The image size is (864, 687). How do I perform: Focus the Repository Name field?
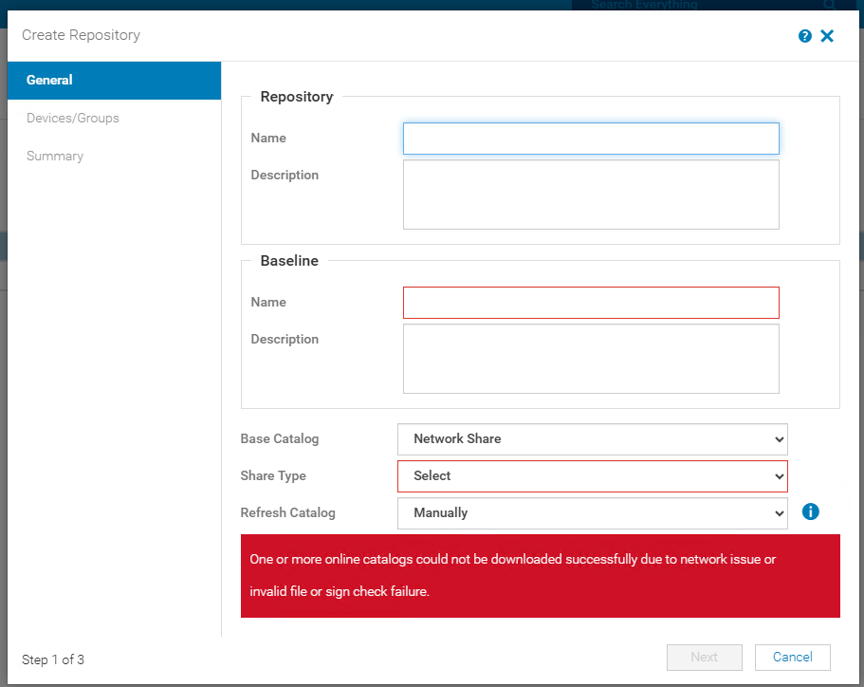[x=591, y=139]
